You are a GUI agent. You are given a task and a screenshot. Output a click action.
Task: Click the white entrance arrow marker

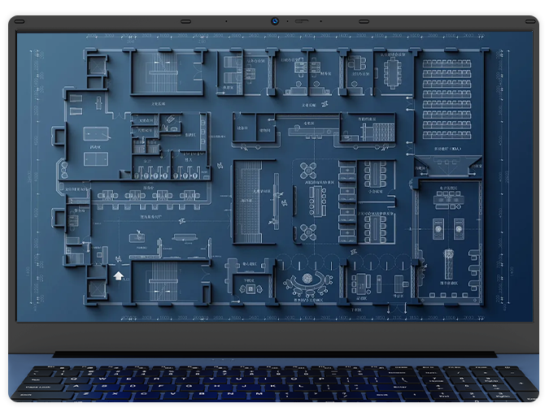click(x=120, y=275)
